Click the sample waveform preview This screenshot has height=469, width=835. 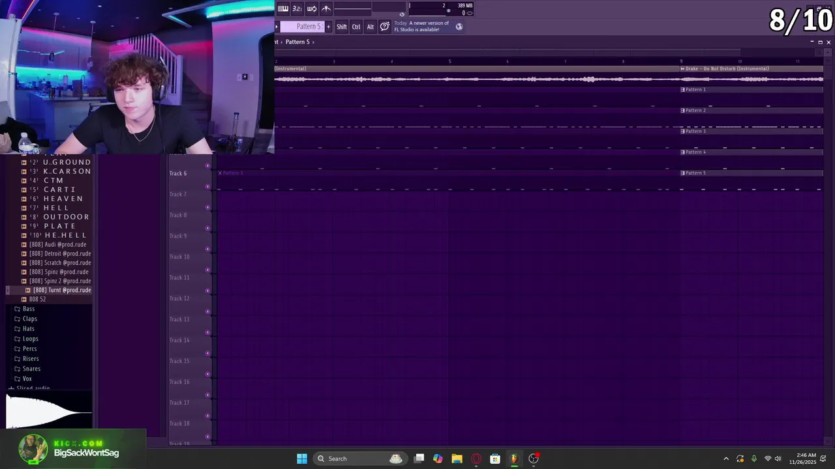pos(49,410)
